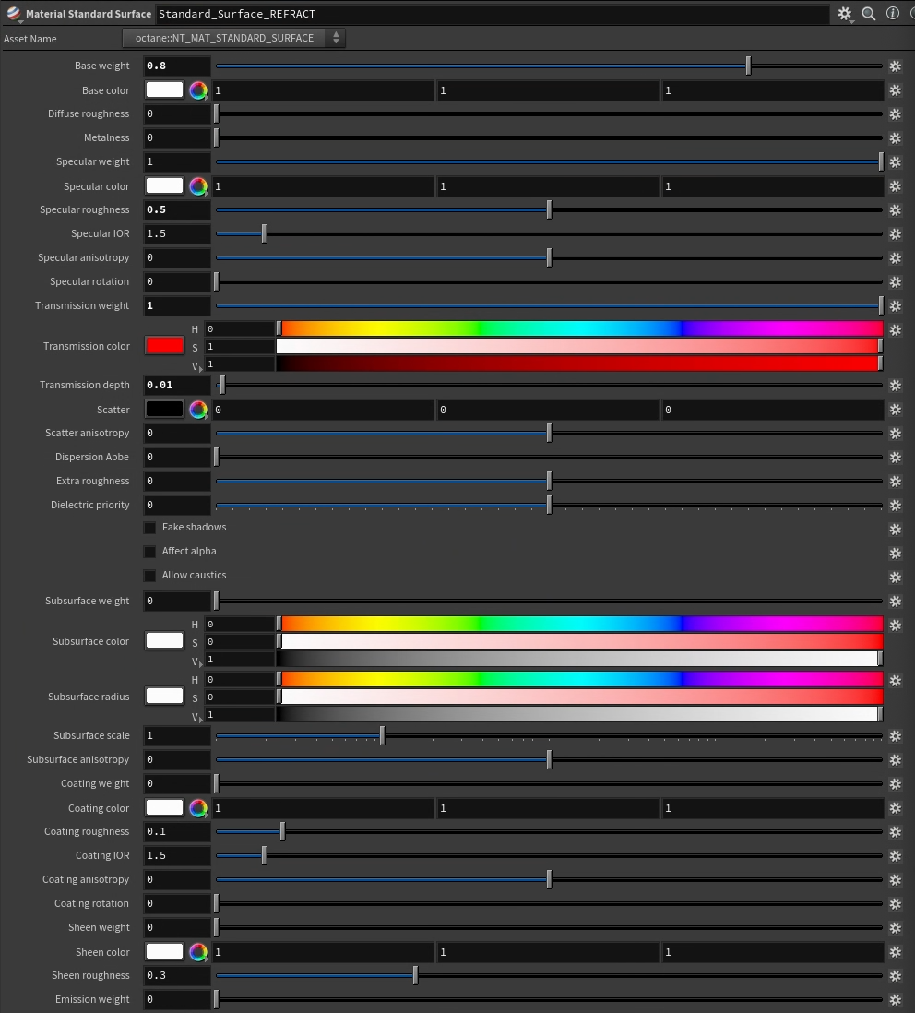
Task: Click the Transmission color saturation value field
Action: 240,347
